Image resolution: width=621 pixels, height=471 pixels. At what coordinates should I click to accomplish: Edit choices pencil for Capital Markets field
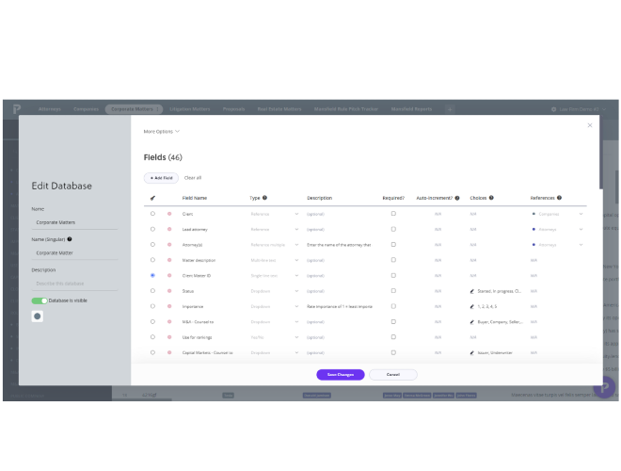coord(472,352)
